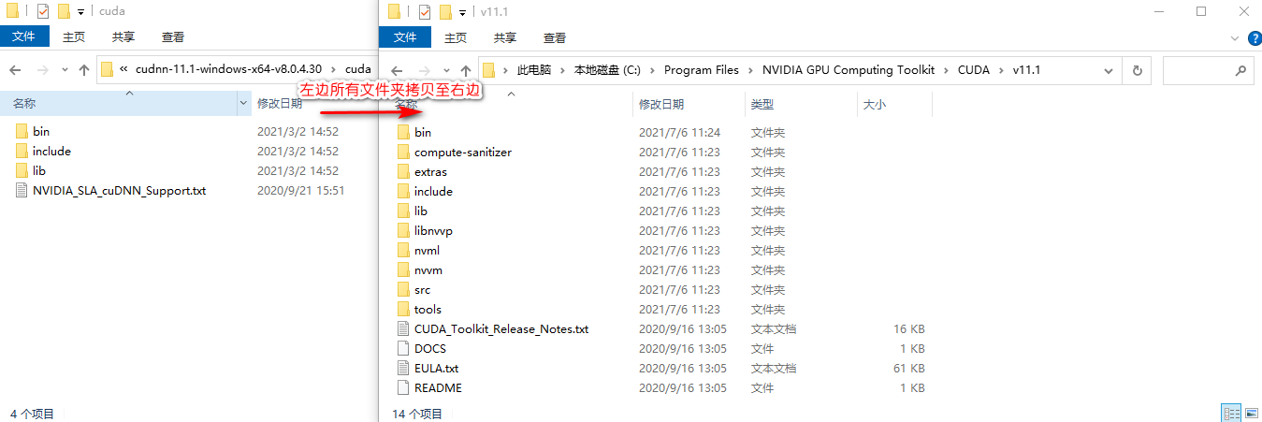Click the Program Files breadcrumb in address bar
Image resolution: width=1262 pixels, height=422 pixels.
[701, 70]
